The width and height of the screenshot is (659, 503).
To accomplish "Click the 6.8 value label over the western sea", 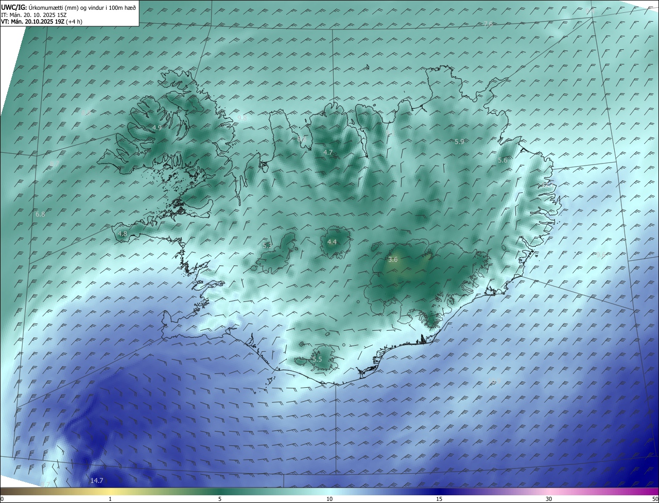I will [40, 214].
